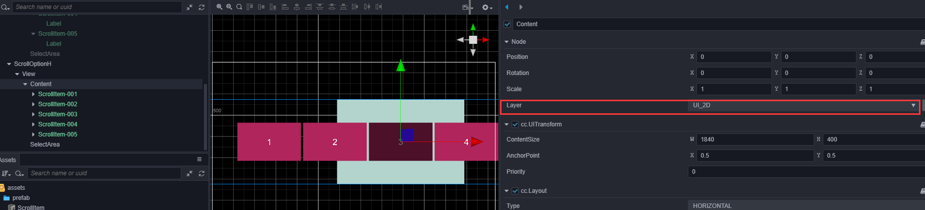The image size is (925, 210).
Task: Distribute nodes by bottom edges
Action: [x=343, y=7]
